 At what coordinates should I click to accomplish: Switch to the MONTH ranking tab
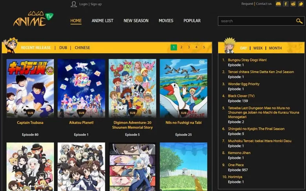pyautogui.click(x=275, y=48)
